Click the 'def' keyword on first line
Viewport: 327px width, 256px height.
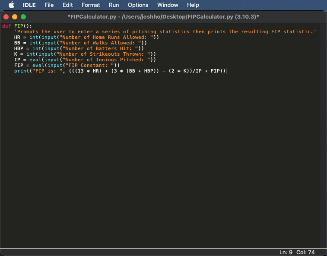click(6, 26)
